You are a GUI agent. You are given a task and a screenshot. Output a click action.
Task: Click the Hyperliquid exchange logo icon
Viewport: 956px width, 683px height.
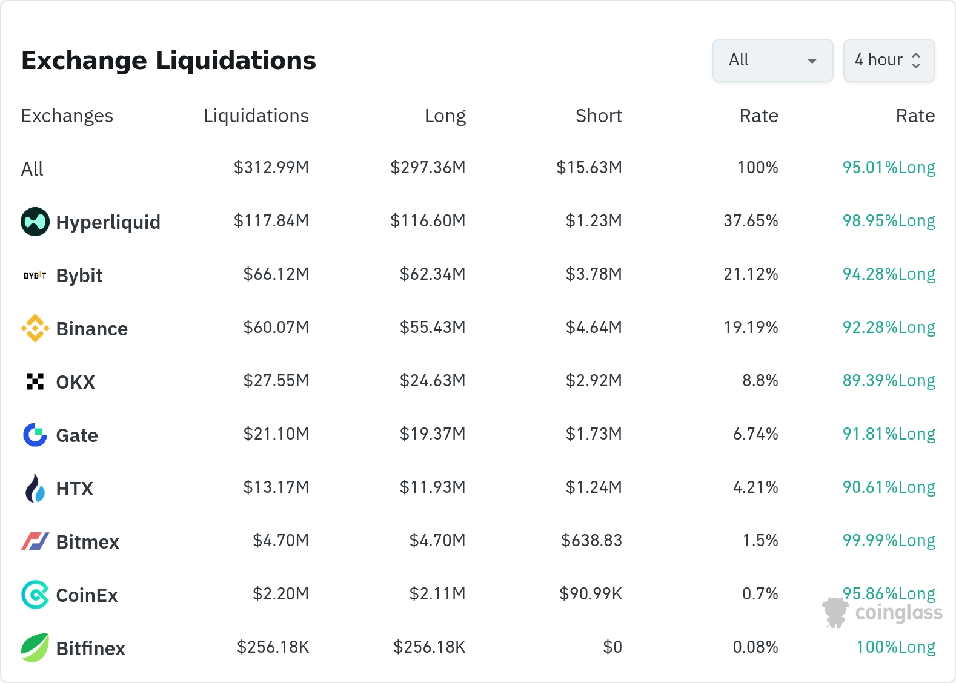click(x=35, y=222)
